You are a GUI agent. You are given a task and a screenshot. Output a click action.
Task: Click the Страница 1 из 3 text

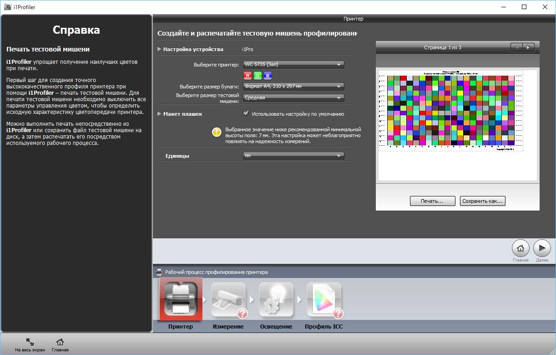tap(443, 47)
